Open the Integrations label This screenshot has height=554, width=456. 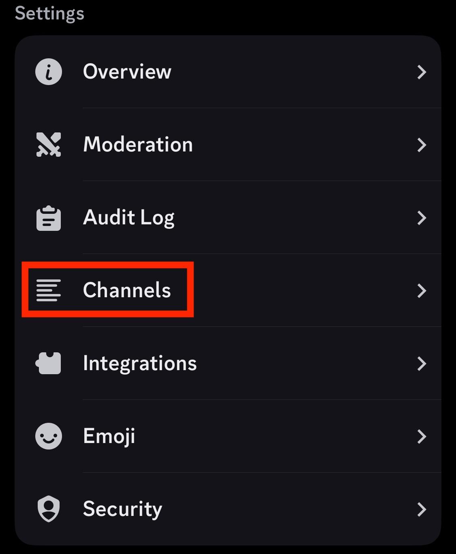pyautogui.click(x=140, y=364)
